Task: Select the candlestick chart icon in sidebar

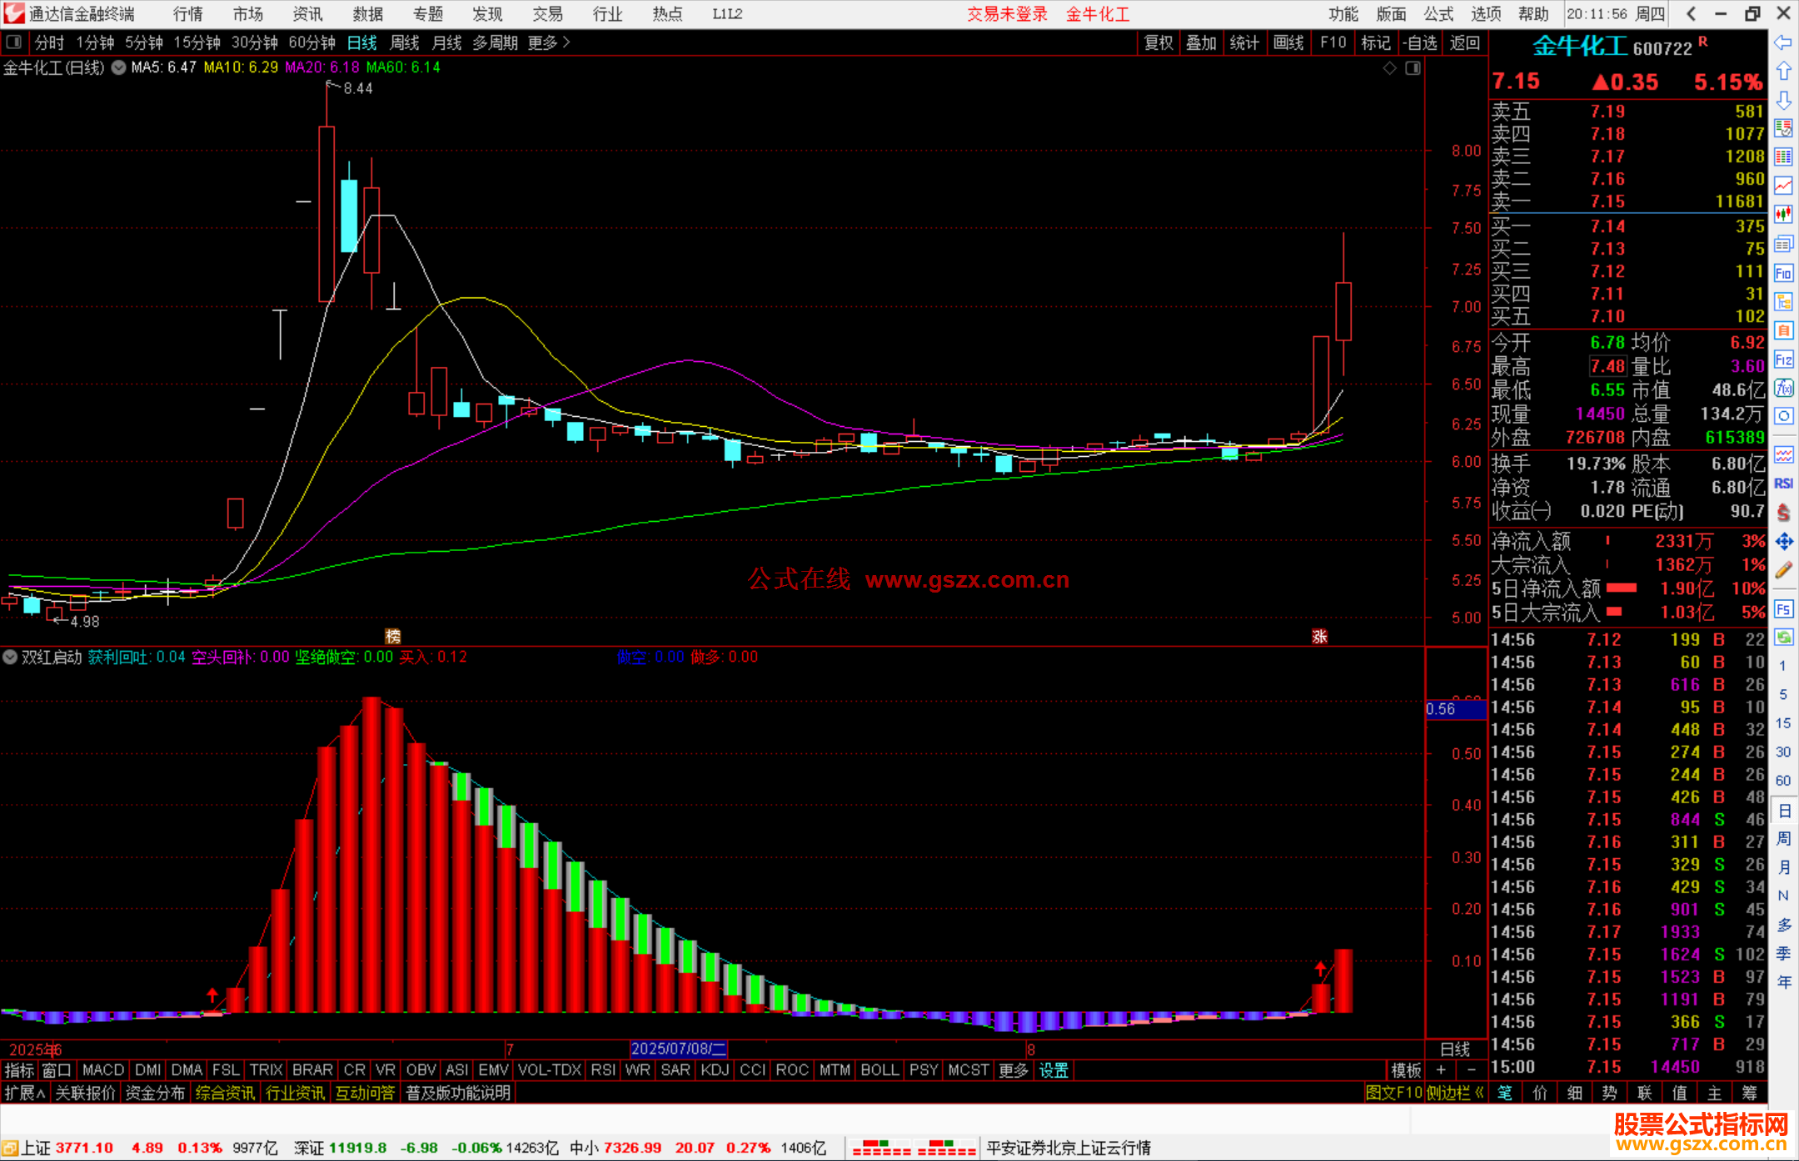Action: coord(1783,215)
